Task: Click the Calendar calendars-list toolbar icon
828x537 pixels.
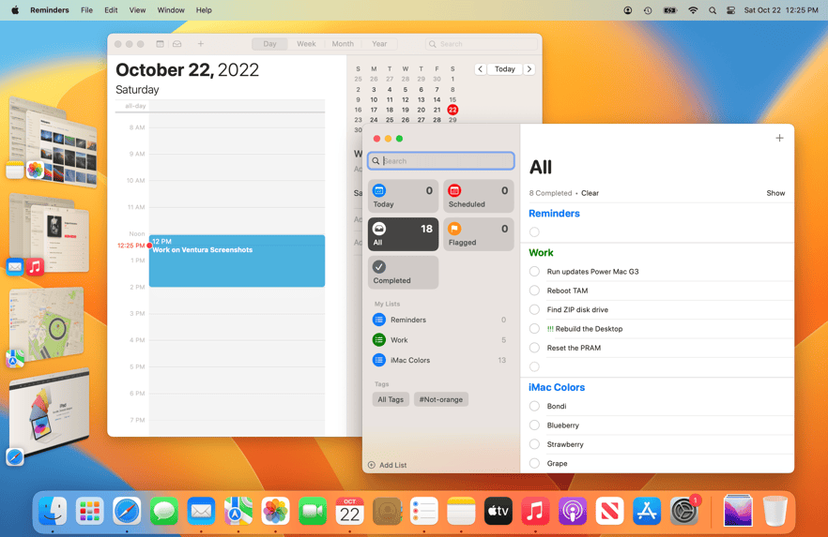Action: tap(160, 44)
